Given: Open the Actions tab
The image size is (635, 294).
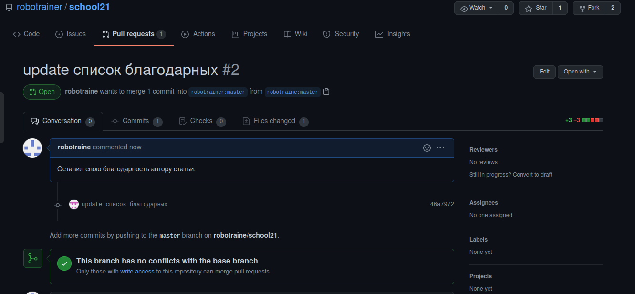Looking at the screenshot, I should coord(198,34).
